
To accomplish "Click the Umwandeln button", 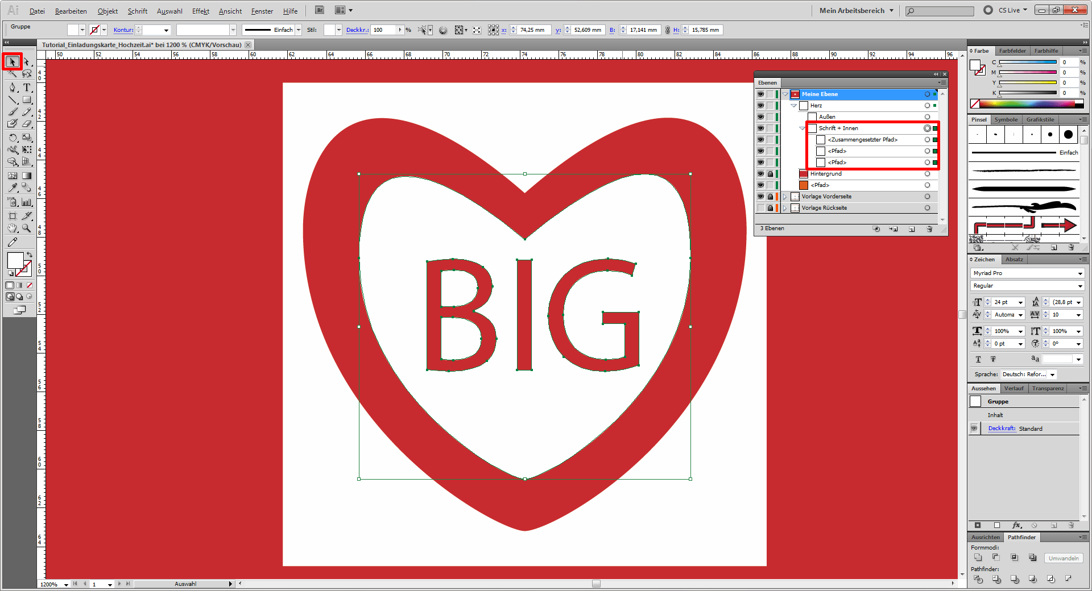I will click(x=1063, y=558).
